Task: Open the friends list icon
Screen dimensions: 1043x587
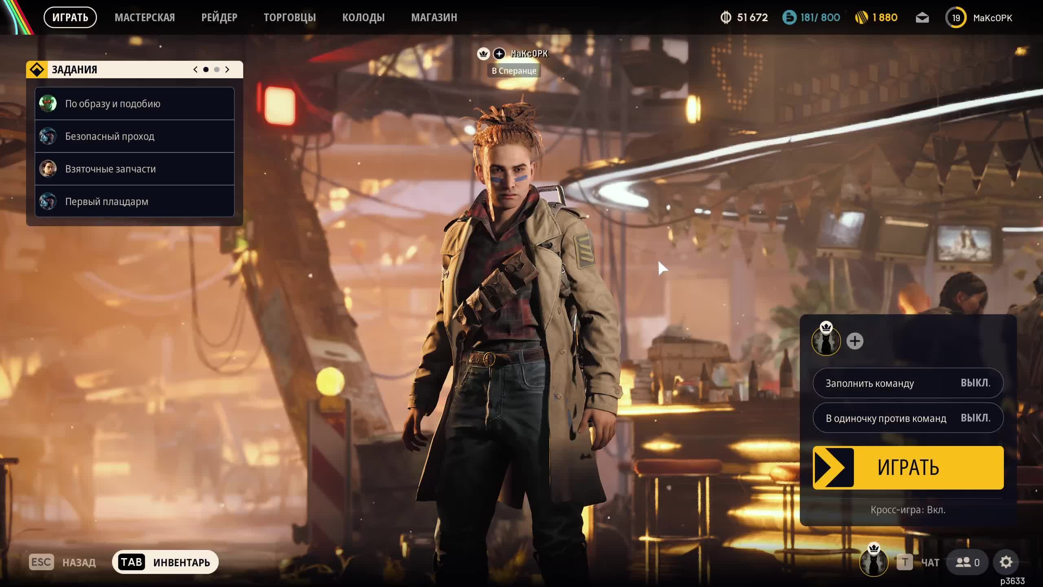Action: coord(968,563)
